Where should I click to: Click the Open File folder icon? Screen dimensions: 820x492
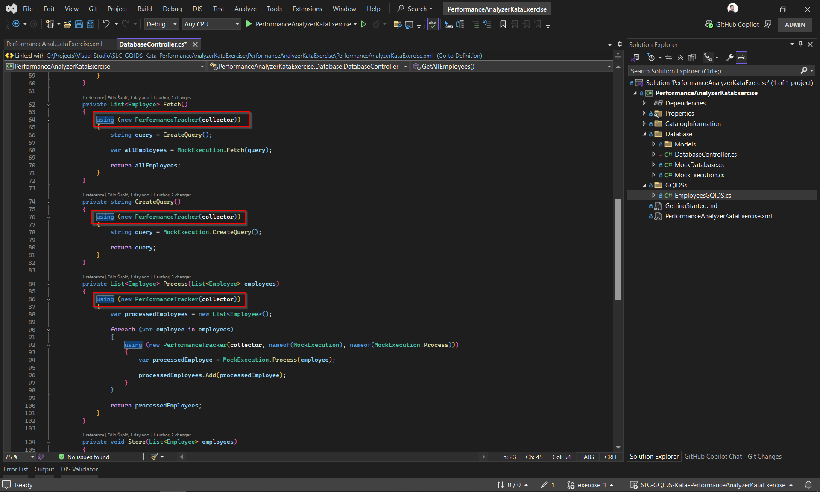[x=67, y=24]
